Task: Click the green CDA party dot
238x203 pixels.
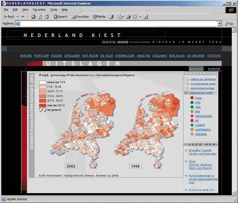Action: 192,107
